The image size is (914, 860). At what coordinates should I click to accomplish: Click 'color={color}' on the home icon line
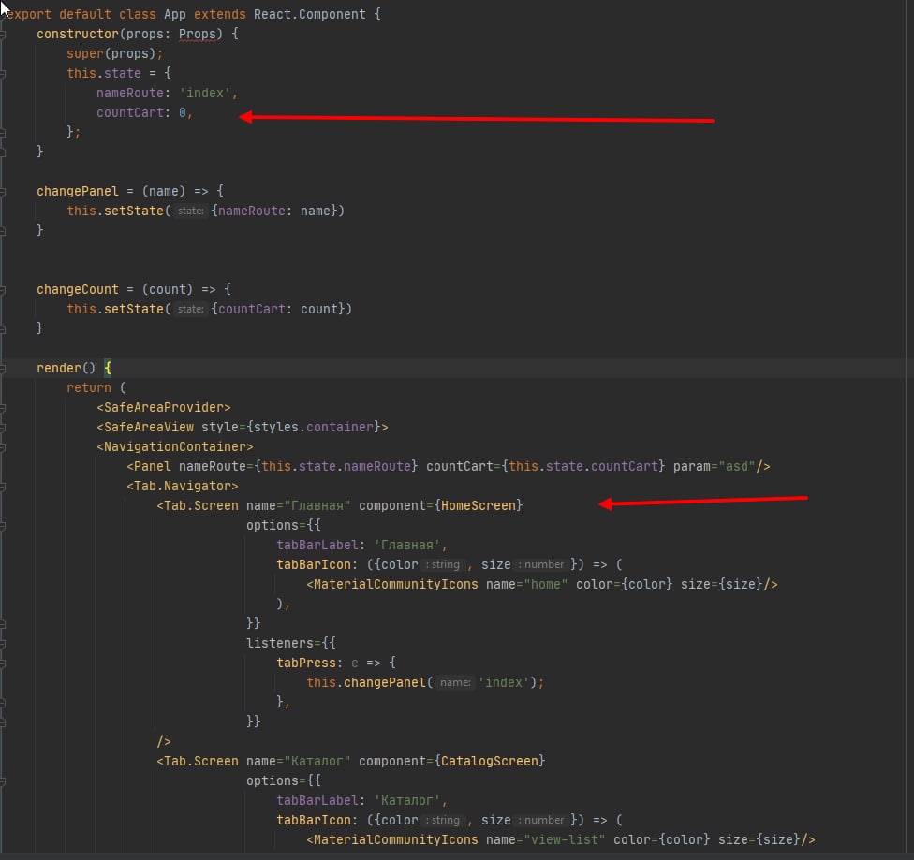pyautogui.click(x=625, y=584)
